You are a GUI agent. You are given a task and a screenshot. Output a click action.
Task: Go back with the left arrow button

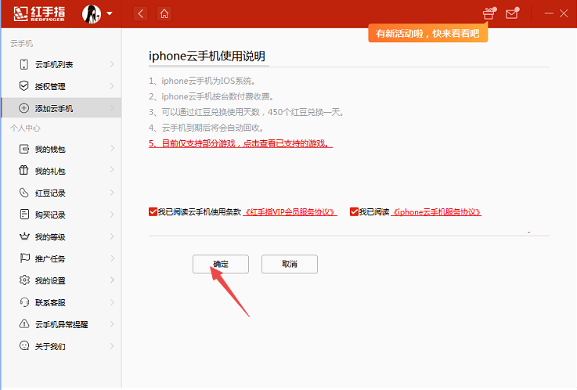[141, 14]
